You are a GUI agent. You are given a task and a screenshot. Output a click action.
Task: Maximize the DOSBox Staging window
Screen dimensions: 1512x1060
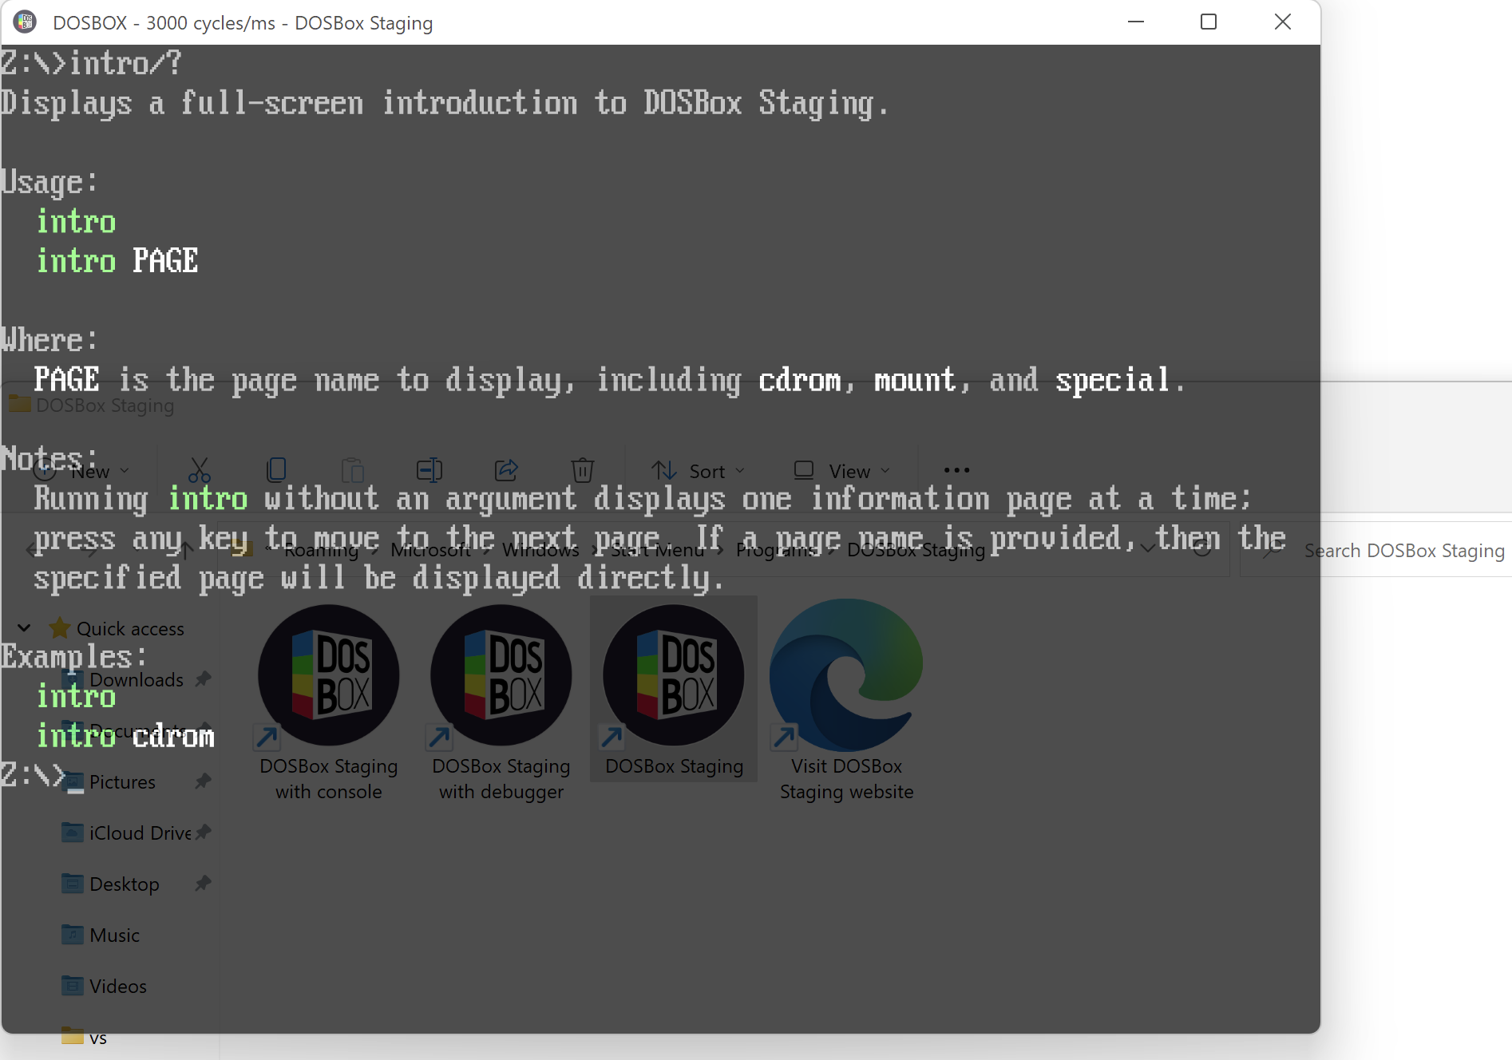(1209, 22)
